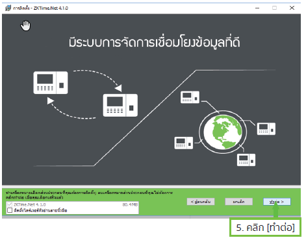Click the < ย้อนกลับ (Back) button
Image resolution: width=306 pixels, height=240 pixels.
[201, 202]
